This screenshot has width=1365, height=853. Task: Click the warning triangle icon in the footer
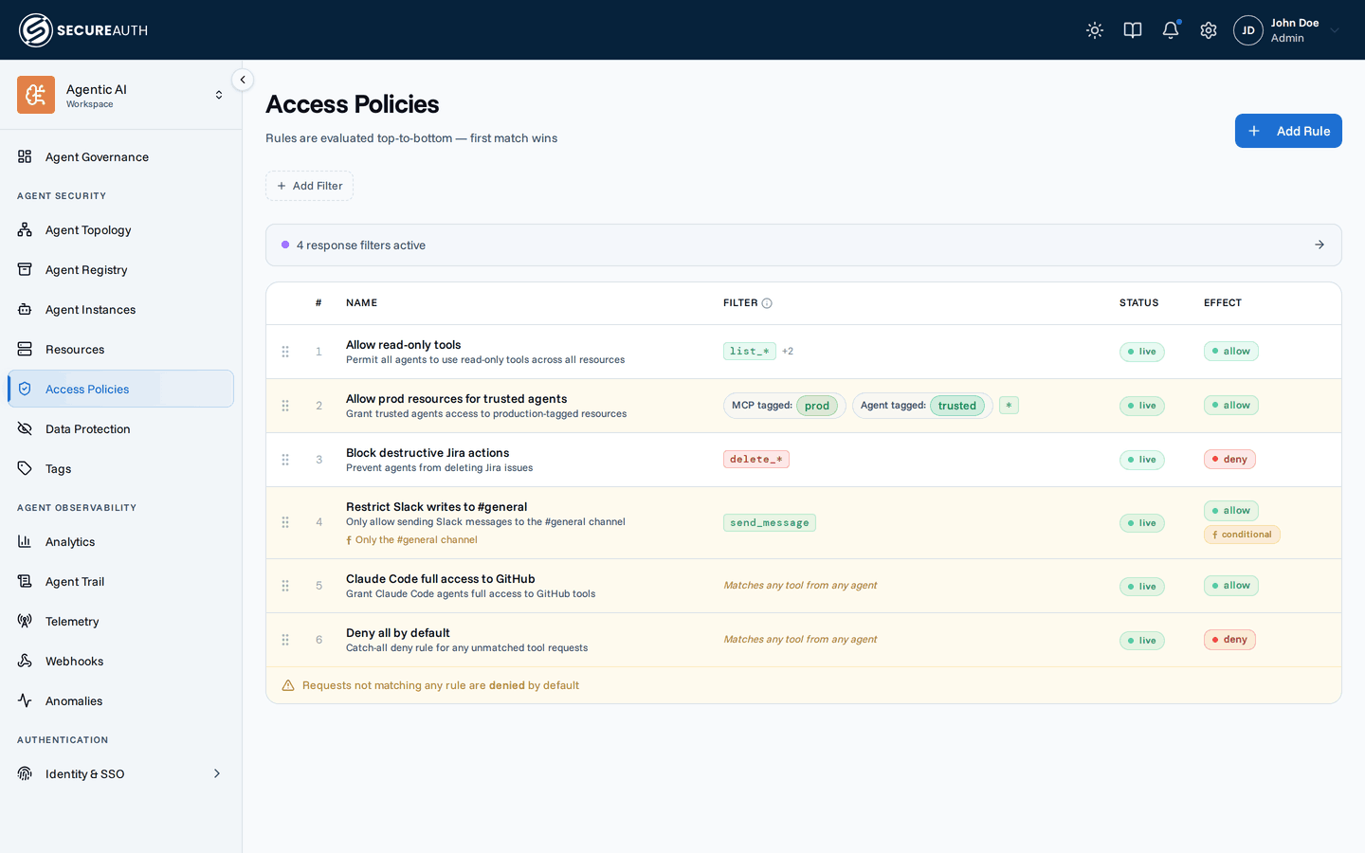(x=288, y=685)
